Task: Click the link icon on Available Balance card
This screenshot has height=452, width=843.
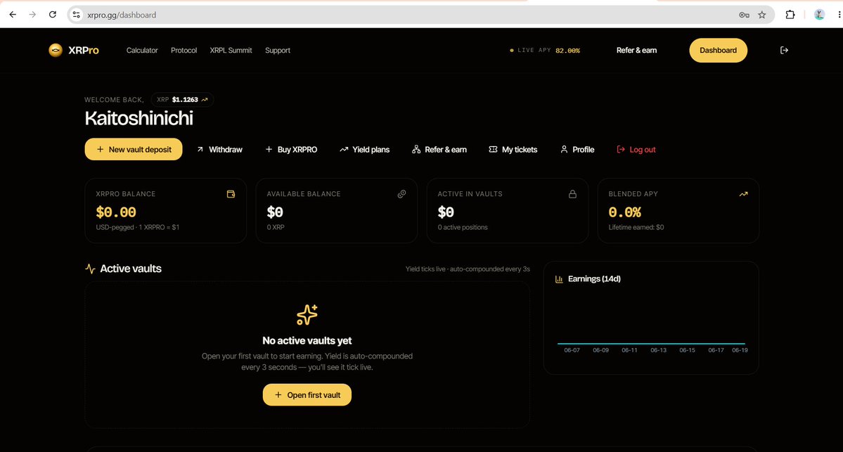Action: (401, 194)
